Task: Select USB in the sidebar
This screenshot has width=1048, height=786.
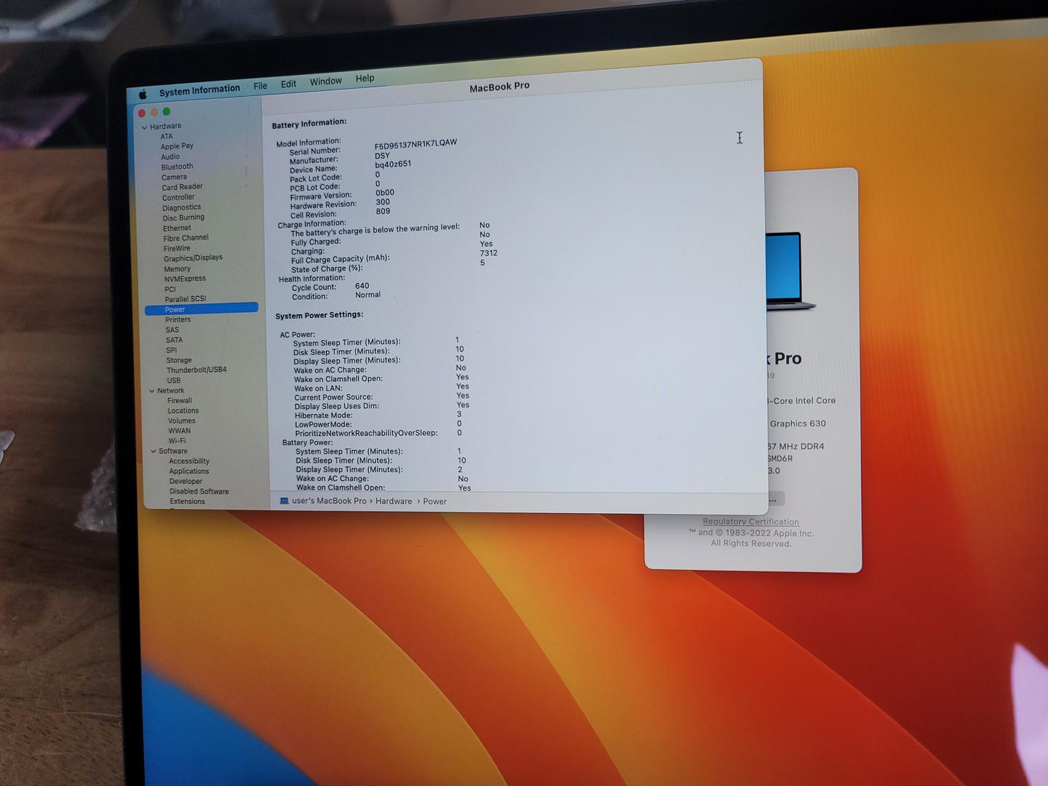Action: (173, 381)
